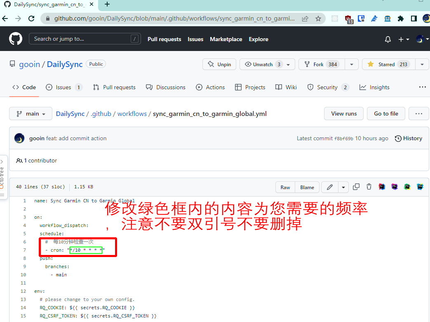Open Marketplace in top navigation

(x=226, y=39)
